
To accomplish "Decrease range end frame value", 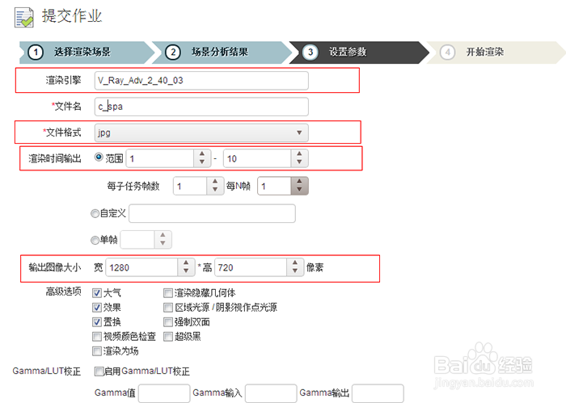I will tap(299, 162).
